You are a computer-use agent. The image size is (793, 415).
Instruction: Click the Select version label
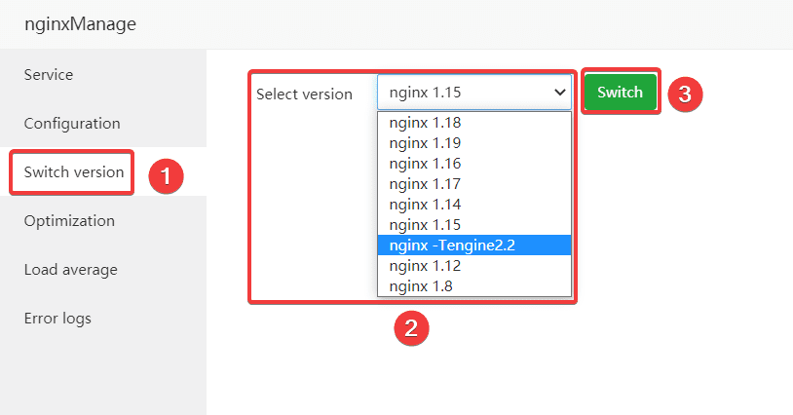coord(304,94)
